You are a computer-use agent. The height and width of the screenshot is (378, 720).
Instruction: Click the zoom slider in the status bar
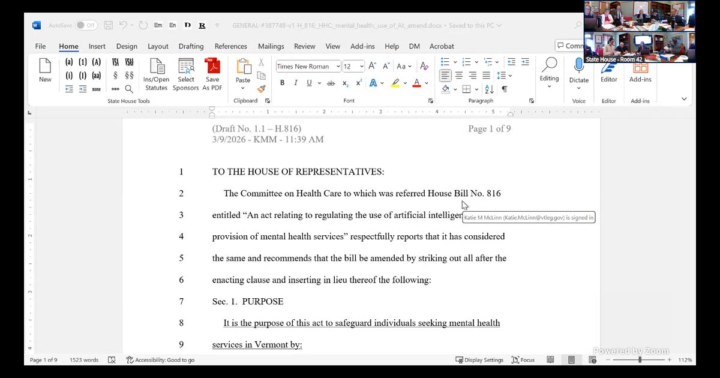(x=640, y=360)
